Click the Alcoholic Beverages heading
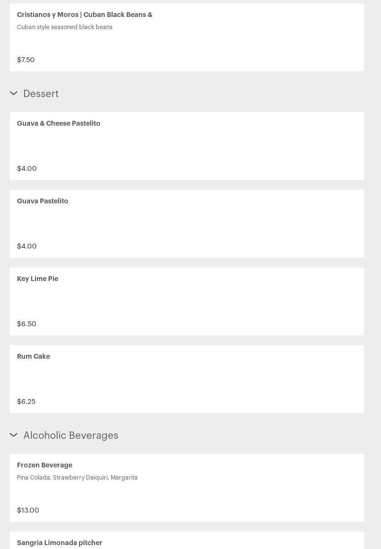 71,435
